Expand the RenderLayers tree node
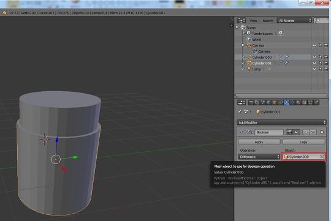The width and height of the screenshot is (331, 221). point(244,33)
